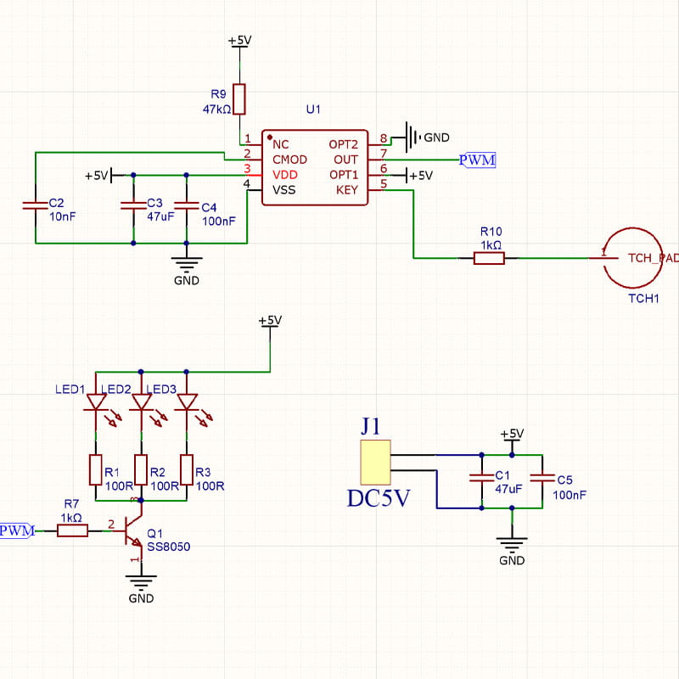Click the VDD pin label

[285, 175]
